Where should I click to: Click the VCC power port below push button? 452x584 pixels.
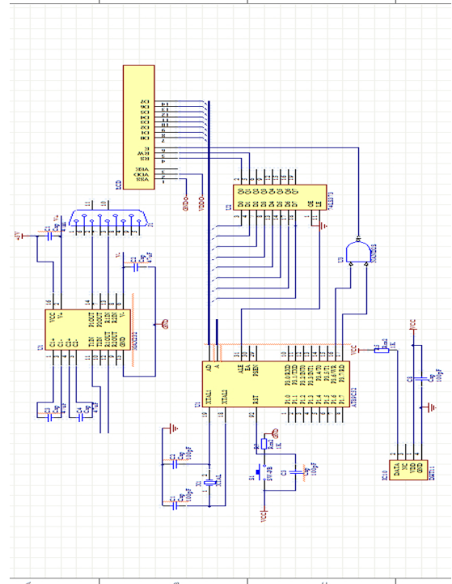[264, 514]
